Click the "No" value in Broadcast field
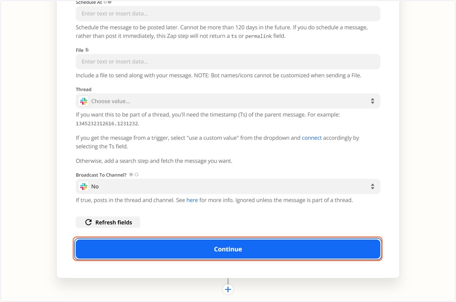This screenshot has width=456, height=302. pyautogui.click(x=95, y=187)
